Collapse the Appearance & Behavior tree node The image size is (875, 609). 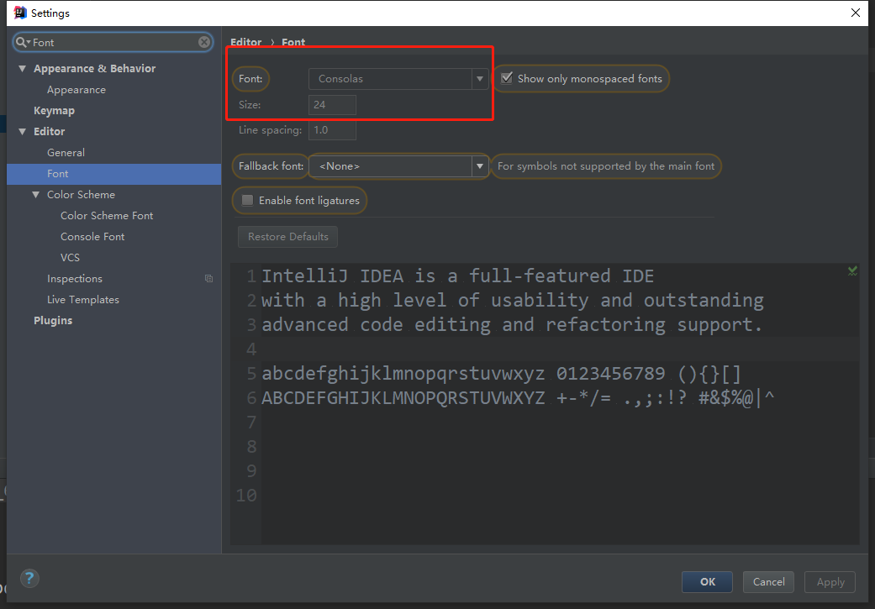tap(23, 69)
